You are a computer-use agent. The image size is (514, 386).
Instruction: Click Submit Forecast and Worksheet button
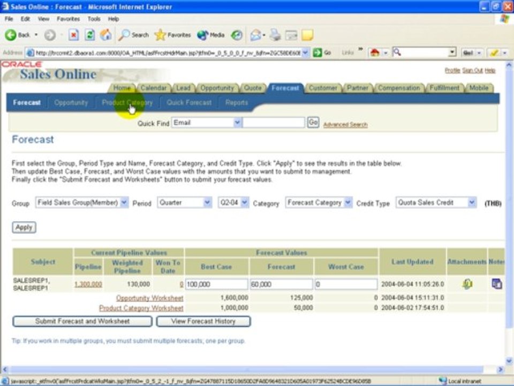[x=82, y=321]
